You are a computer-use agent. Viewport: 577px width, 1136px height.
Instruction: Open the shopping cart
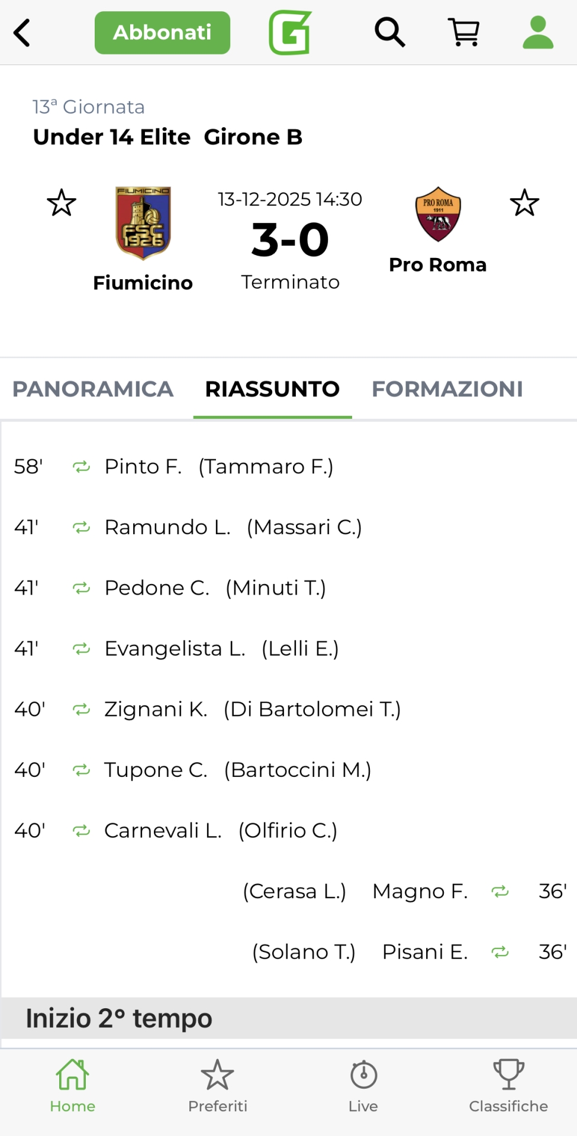(464, 33)
